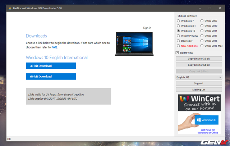Start the 32-bit Download
Viewport: 230px width, 146px height.
51,66
